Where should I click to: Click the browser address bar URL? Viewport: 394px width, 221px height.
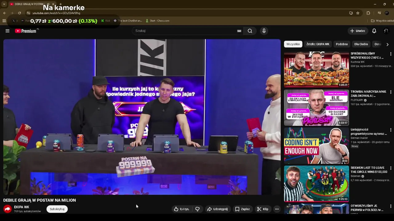[x=56, y=13]
